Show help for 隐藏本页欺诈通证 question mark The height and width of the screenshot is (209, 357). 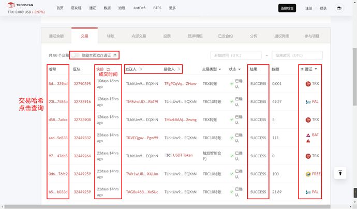click(115, 55)
